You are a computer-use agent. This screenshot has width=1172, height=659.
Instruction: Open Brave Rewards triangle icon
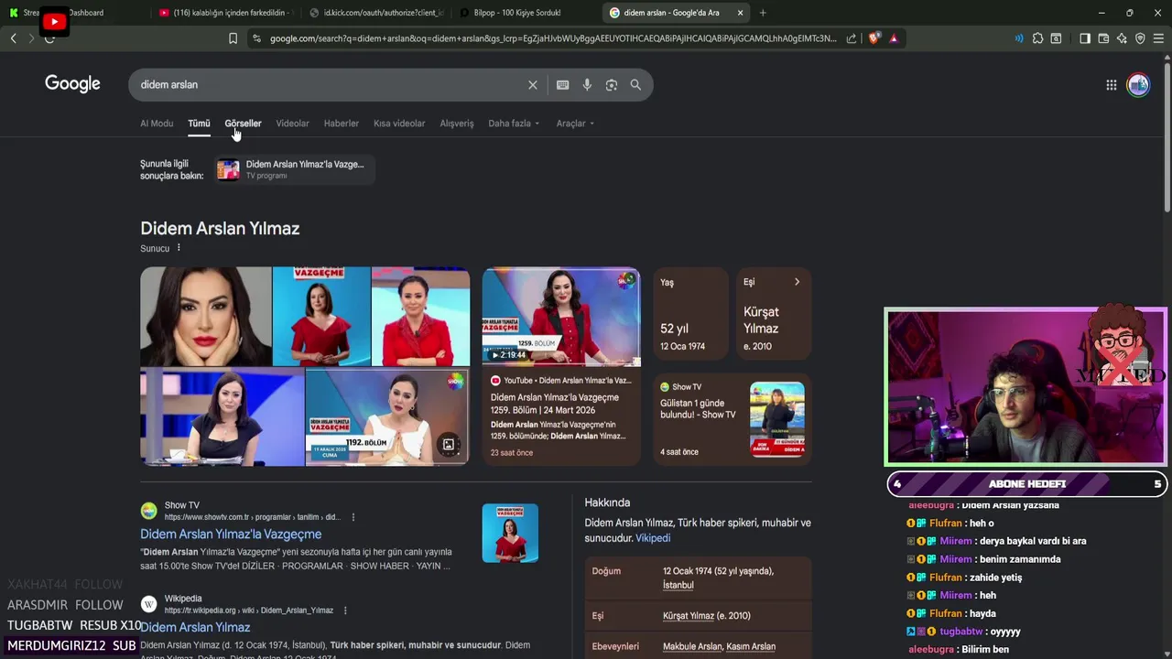pos(894,38)
